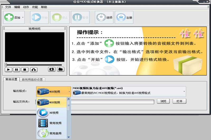Click the Start (开始) toolbar button
Image resolution: width=211 pixels, height=140 pixels.
[39, 17]
